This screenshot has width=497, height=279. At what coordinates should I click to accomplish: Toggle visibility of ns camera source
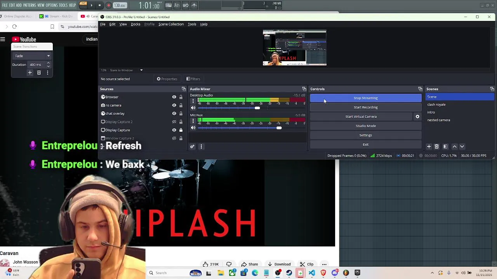(x=174, y=105)
